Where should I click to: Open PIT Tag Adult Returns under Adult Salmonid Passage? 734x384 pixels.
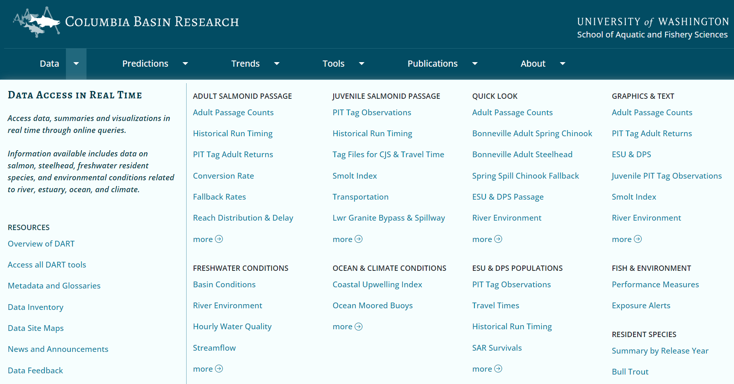(233, 154)
